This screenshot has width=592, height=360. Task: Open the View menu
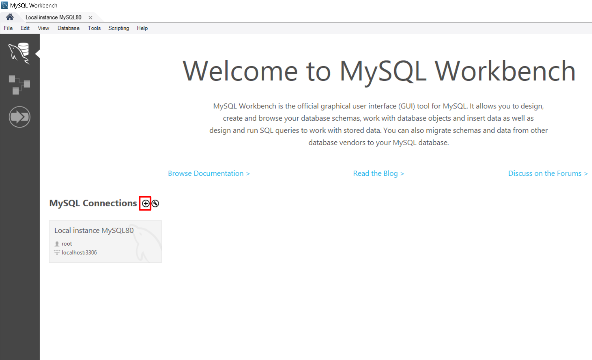pos(43,28)
